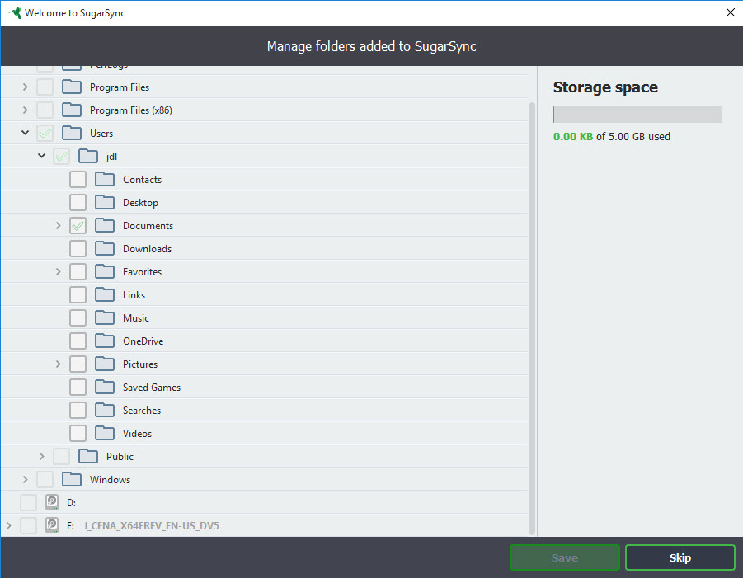Check the Videos folder checkbox
This screenshot has width=743, height=578.
point(78,434)
